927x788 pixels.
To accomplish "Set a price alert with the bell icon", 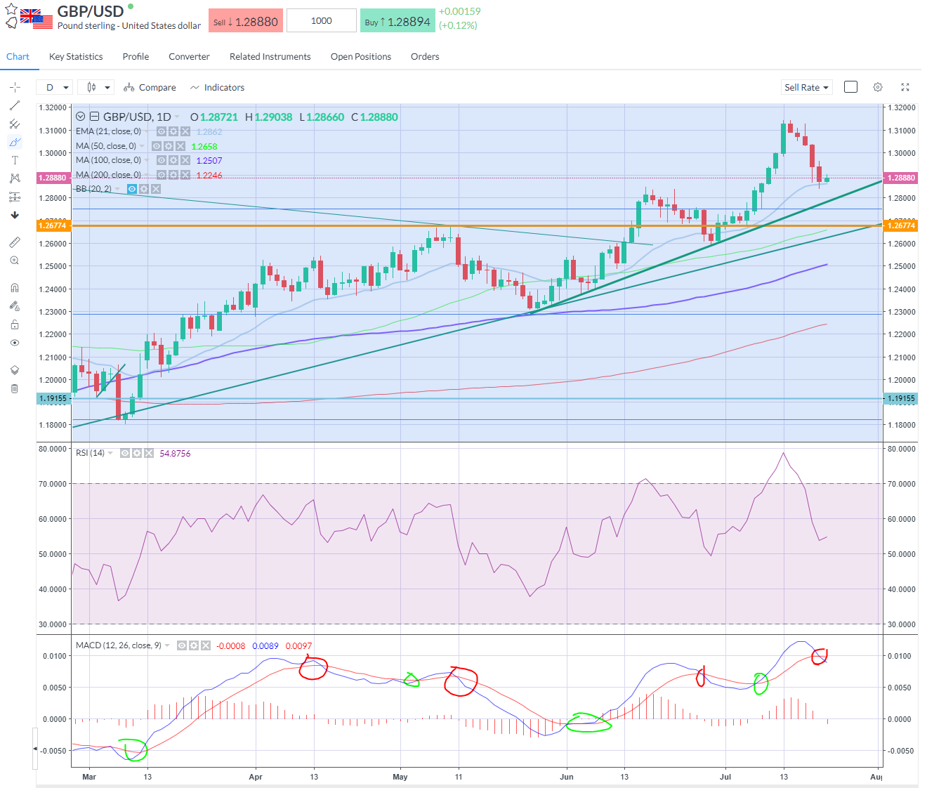I will point(11,22).
